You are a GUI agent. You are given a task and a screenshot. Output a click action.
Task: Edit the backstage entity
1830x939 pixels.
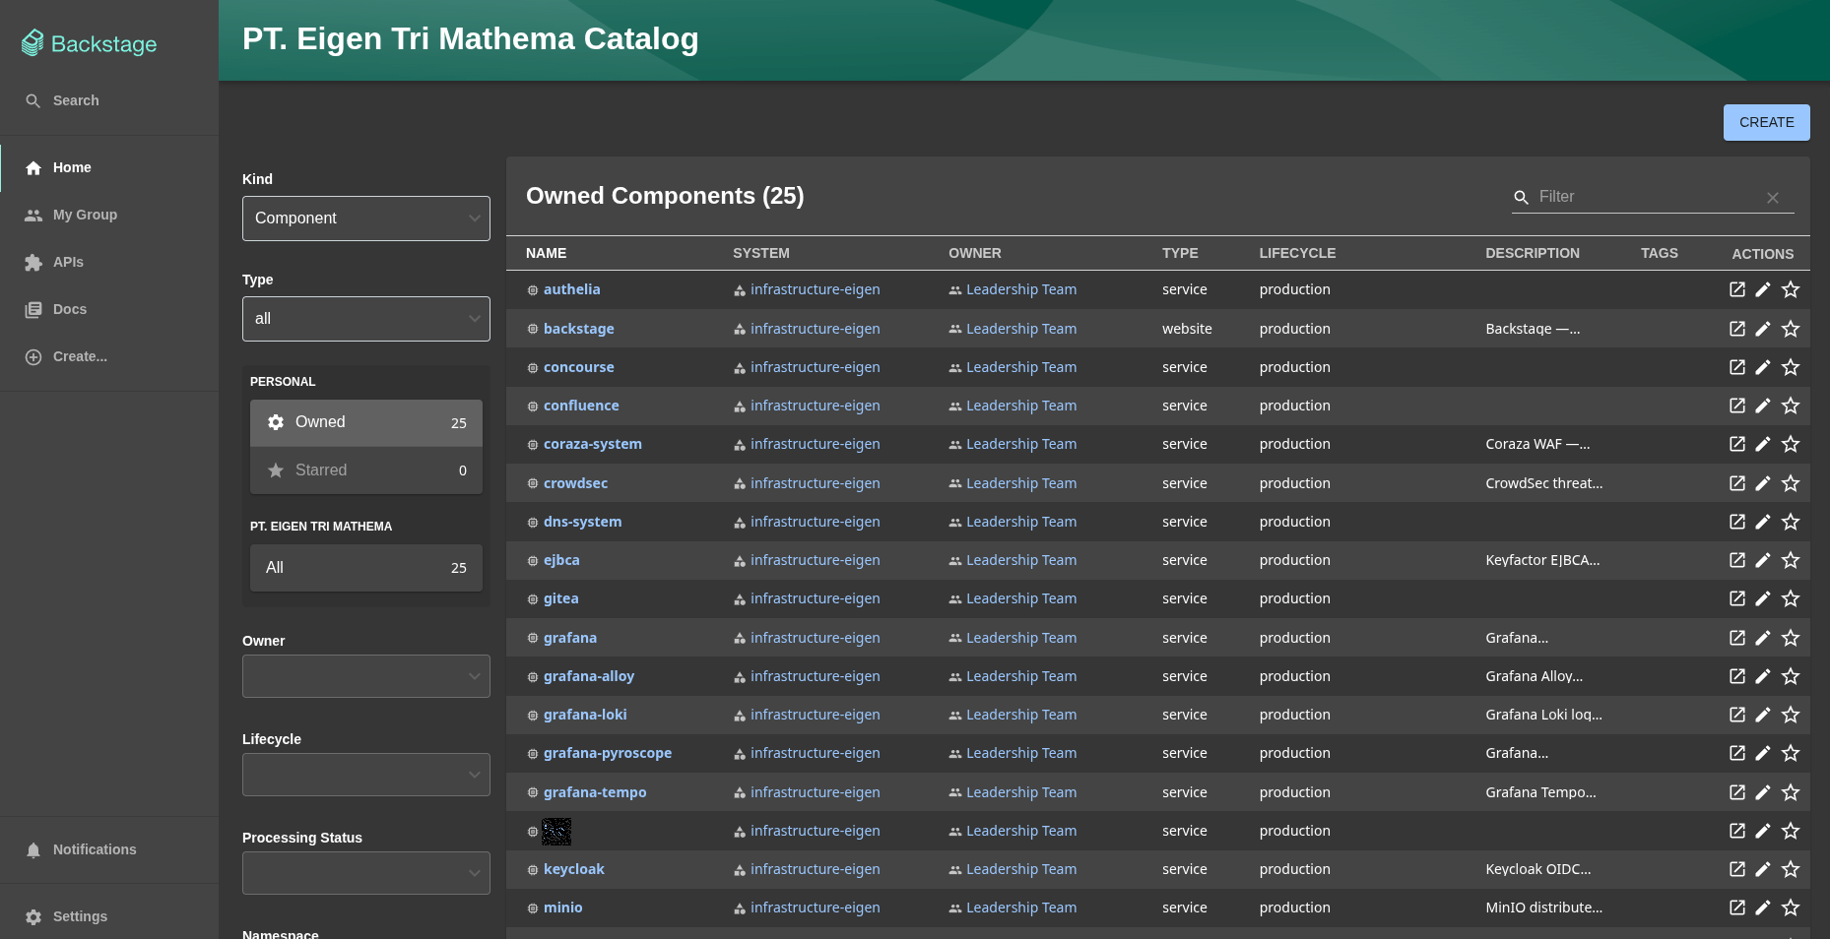[1763, 329]
